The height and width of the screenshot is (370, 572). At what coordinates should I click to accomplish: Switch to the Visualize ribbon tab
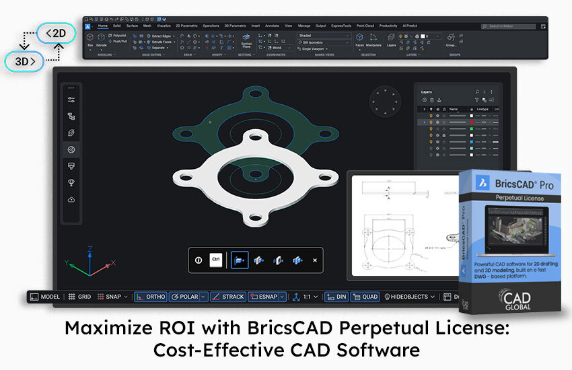[x=164, y=26]
